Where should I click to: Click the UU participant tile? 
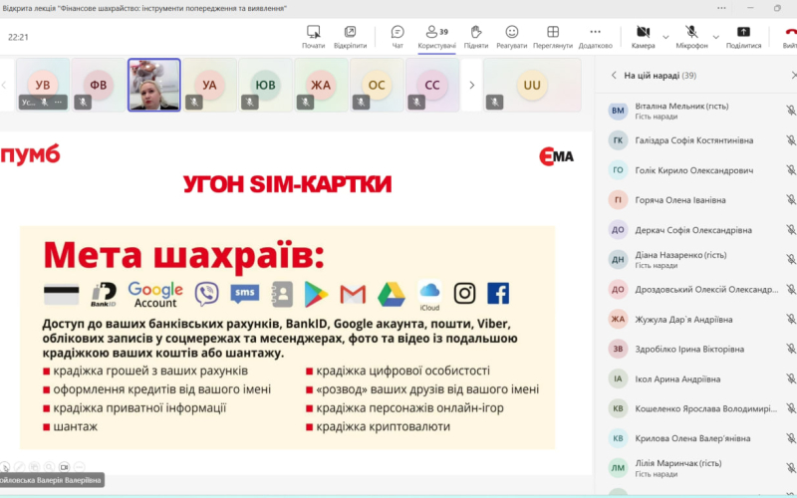click(532, 86)
